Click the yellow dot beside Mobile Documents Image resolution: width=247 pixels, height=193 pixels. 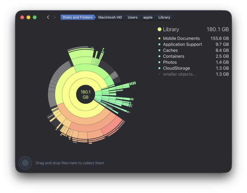click(x=159, y=38)
